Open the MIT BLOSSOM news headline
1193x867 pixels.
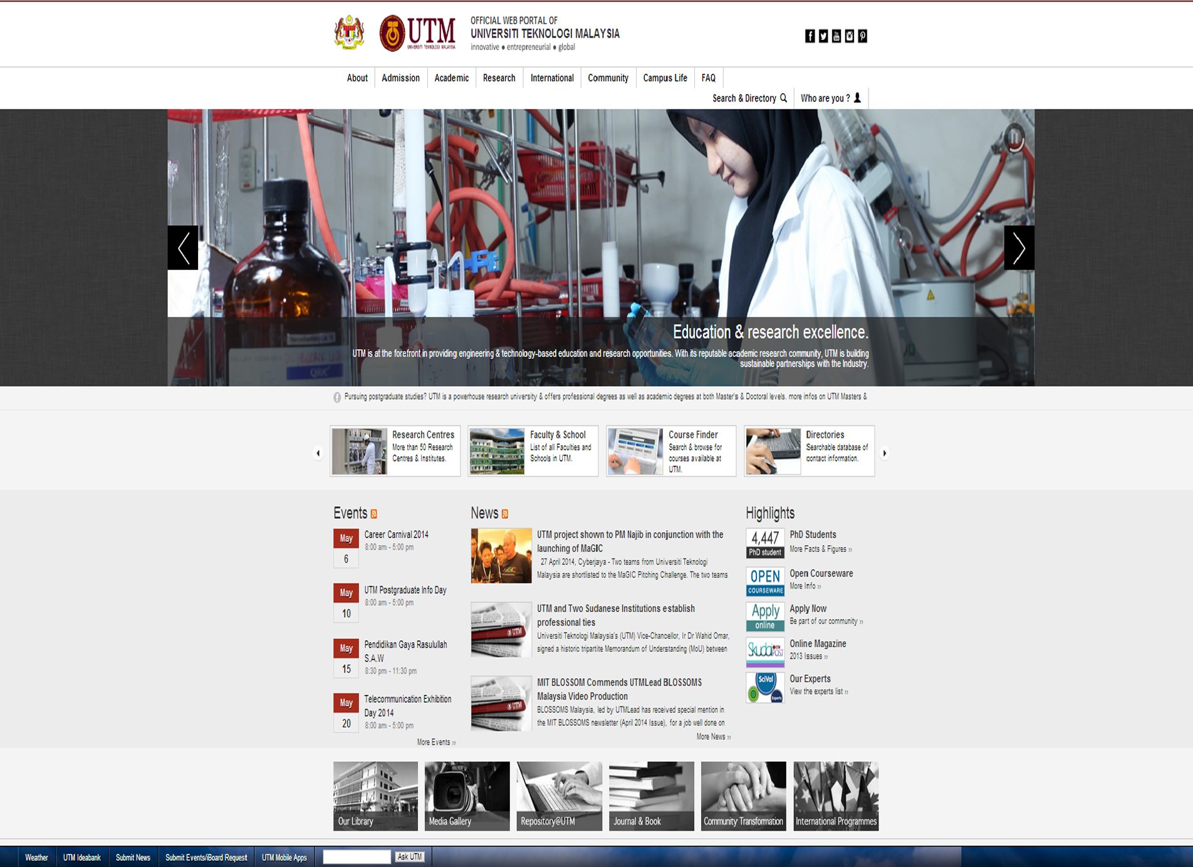point(620,689)
